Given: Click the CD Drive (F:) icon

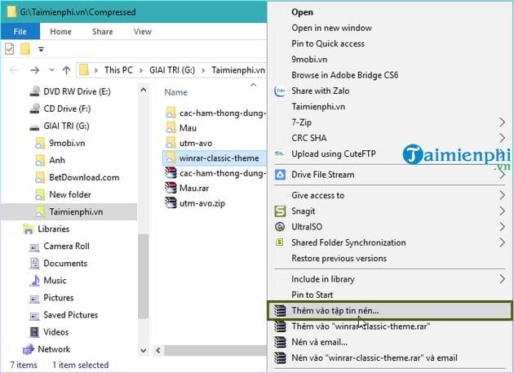Looking at the screenshot, I should (35, 109).
